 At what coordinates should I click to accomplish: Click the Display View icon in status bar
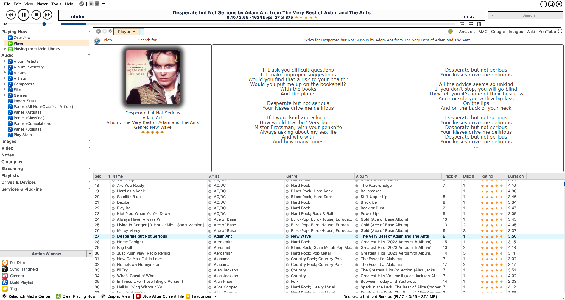[x=103, y=296]
